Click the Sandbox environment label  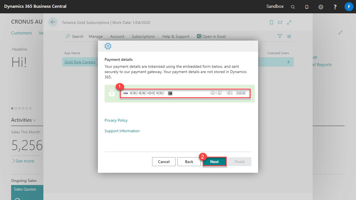tap(275, 6)
